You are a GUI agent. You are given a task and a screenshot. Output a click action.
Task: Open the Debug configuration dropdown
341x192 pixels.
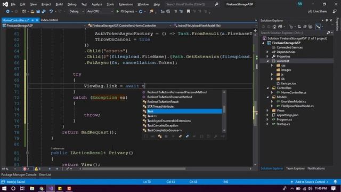coord(77,11)
